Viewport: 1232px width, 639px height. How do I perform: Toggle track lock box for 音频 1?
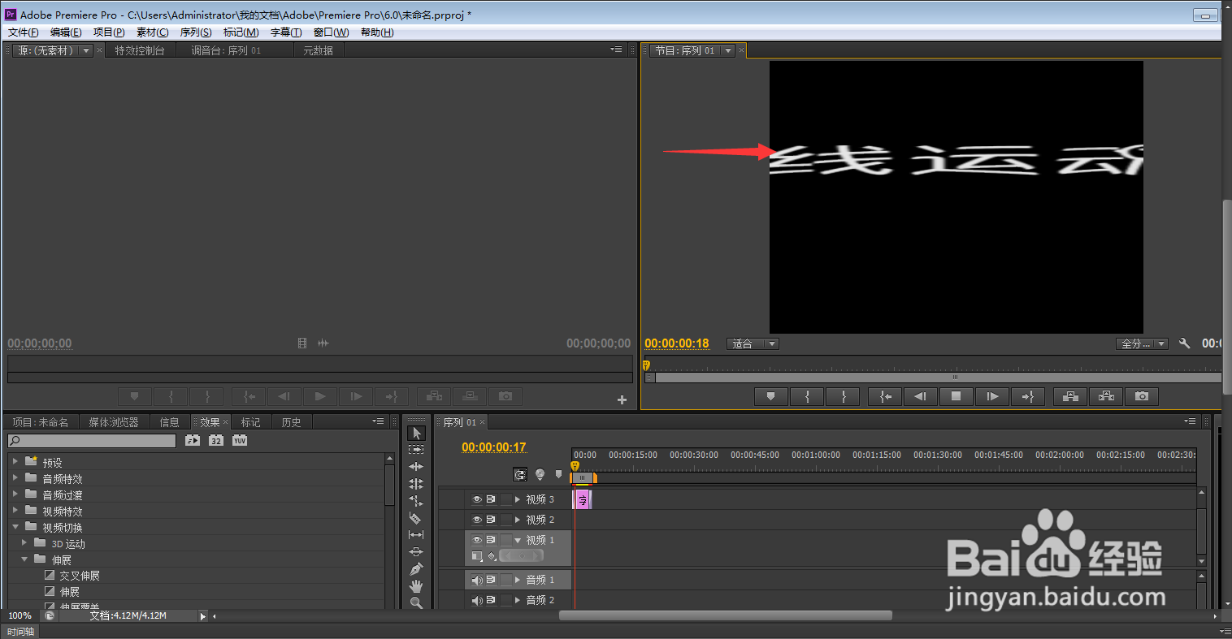506,580
